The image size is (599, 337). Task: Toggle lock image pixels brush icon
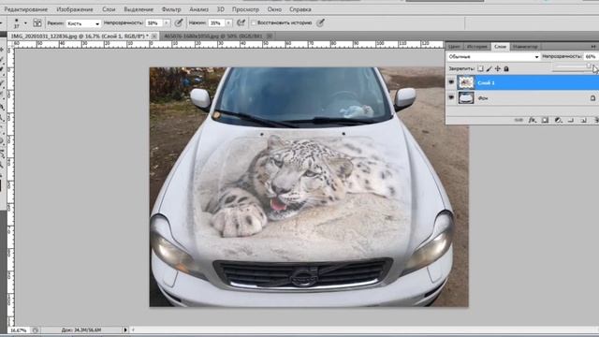[x=489, y=68]
